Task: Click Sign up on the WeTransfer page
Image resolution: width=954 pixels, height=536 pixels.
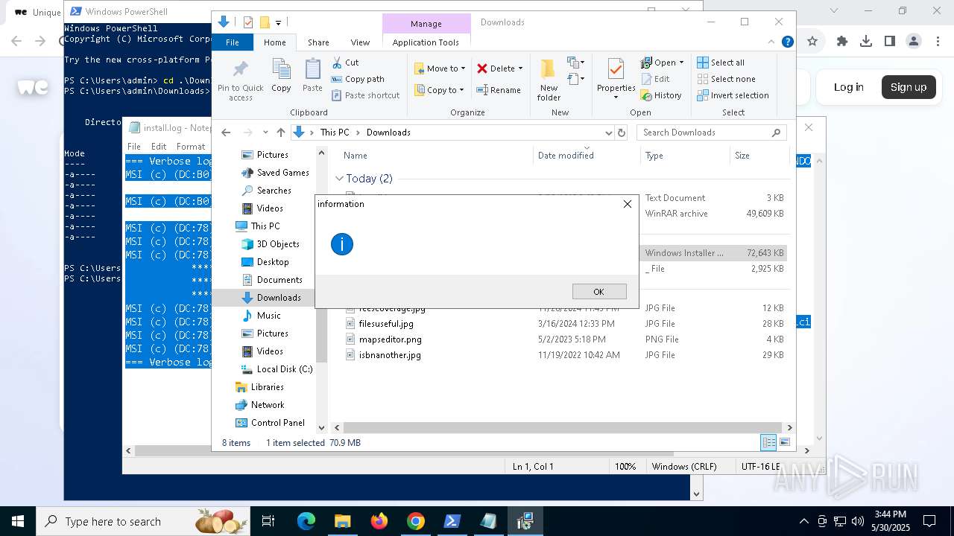Action: [909, 87]
